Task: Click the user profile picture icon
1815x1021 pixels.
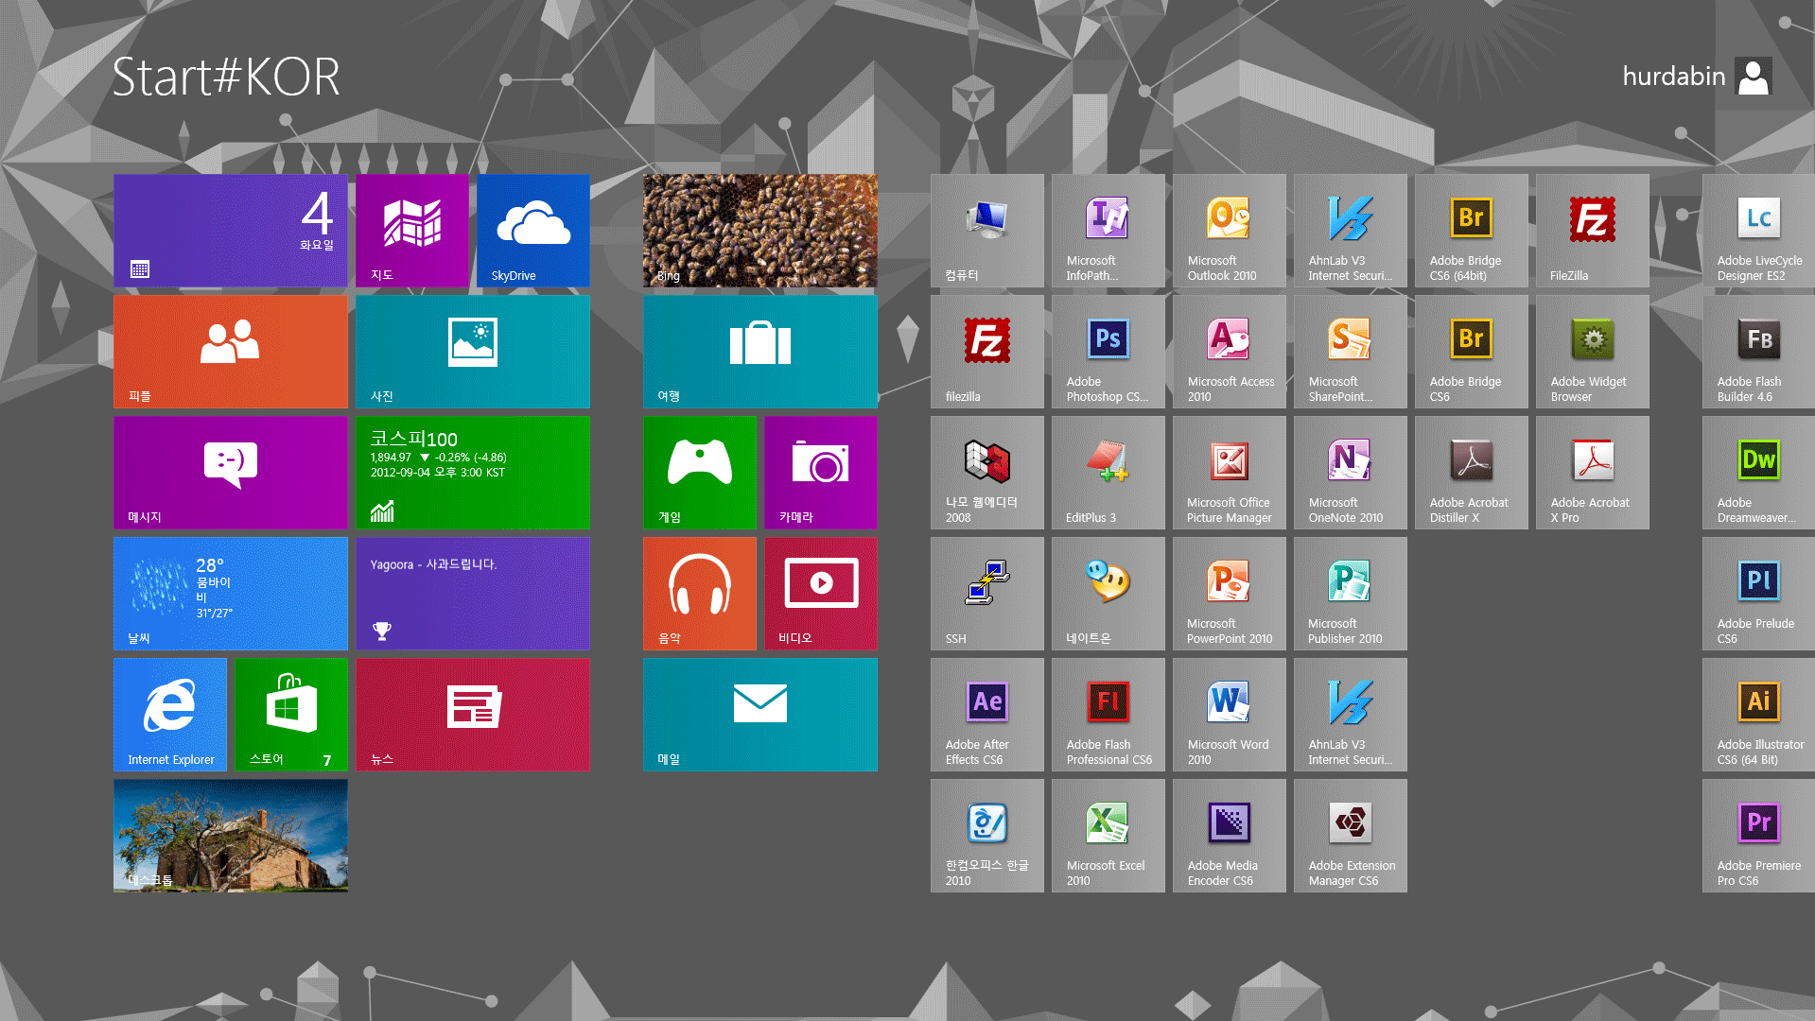Action: coord(1754,77)
